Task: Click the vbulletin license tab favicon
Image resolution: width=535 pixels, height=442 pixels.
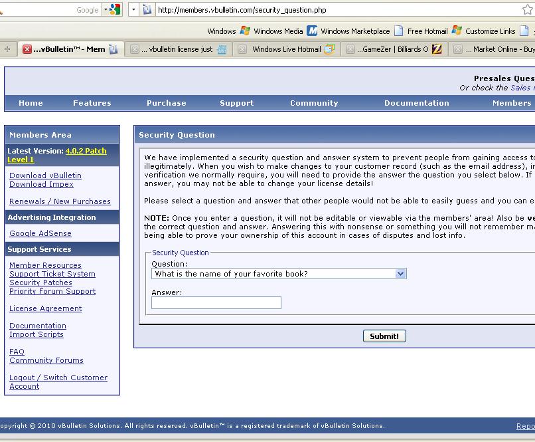Action: (222, 50)
